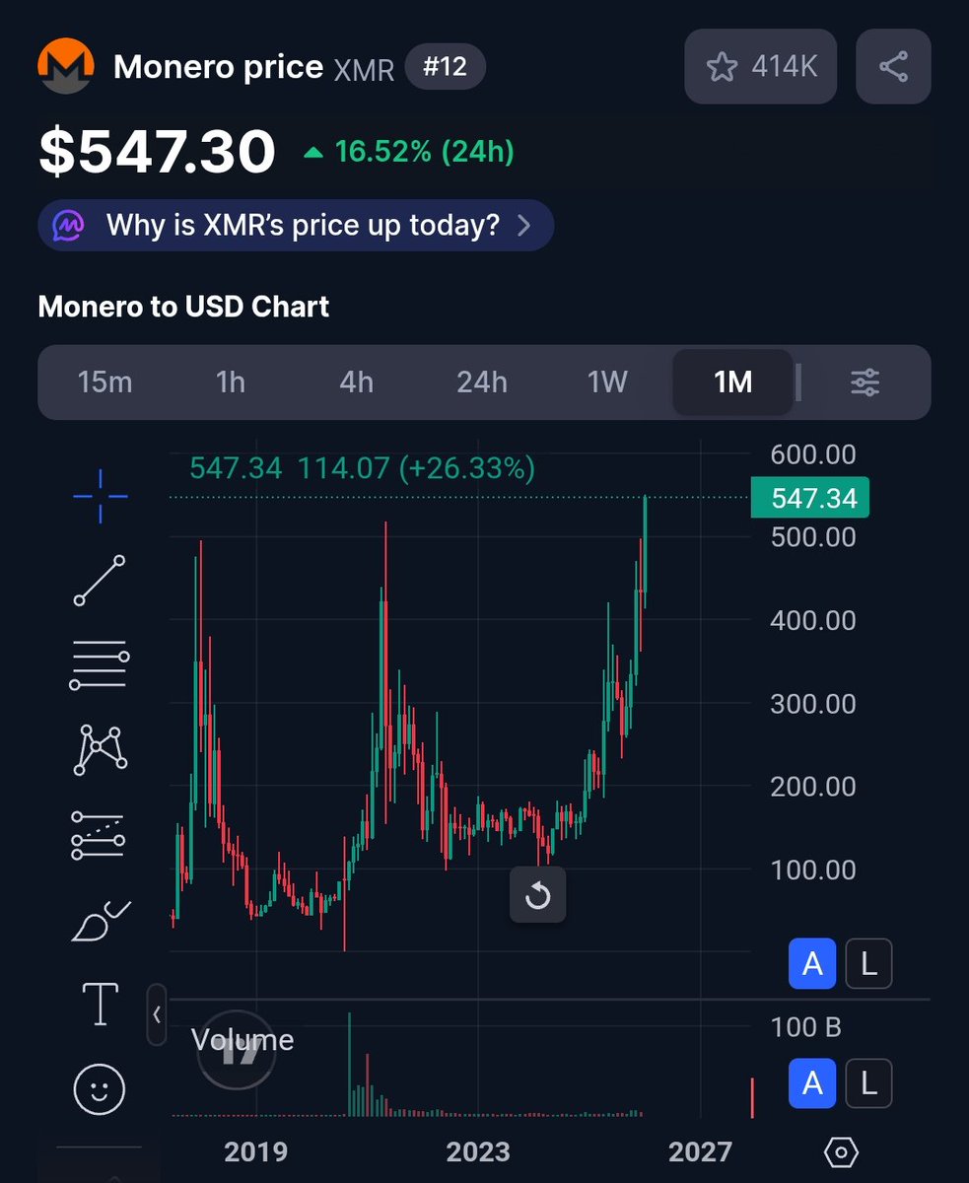Enable logarithmic scale on the price axis

(868, 964)
